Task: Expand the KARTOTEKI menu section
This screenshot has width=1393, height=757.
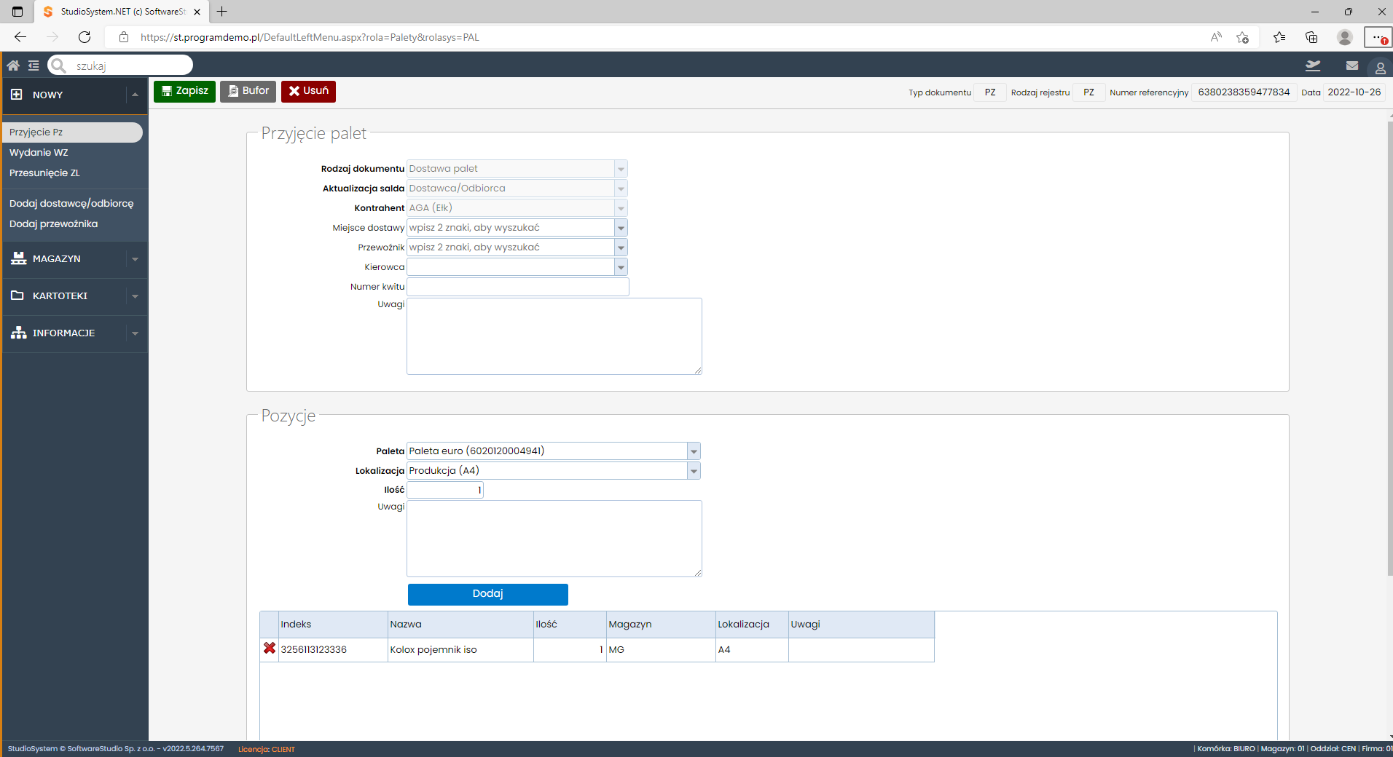Action: point(135,296)
